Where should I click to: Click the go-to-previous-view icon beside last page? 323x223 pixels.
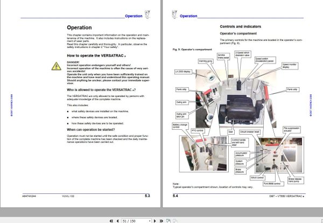point(168,221)
